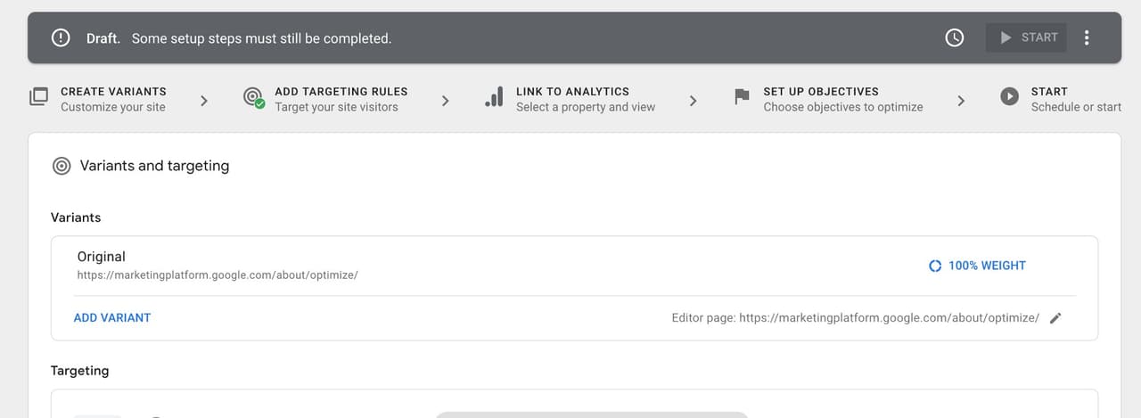Click the Add Targeting Rules target icon
Image resolution: width=1141 pixels, height=418 pixels.
click(x=253, y=97)
